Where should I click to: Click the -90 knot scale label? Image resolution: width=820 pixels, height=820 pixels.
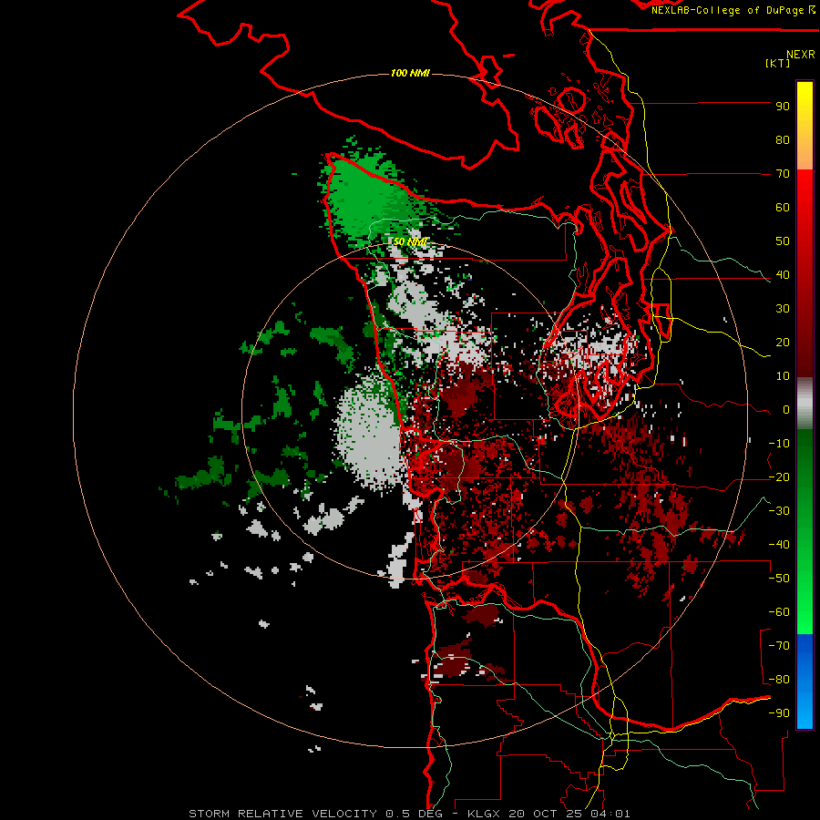(779, 713)
